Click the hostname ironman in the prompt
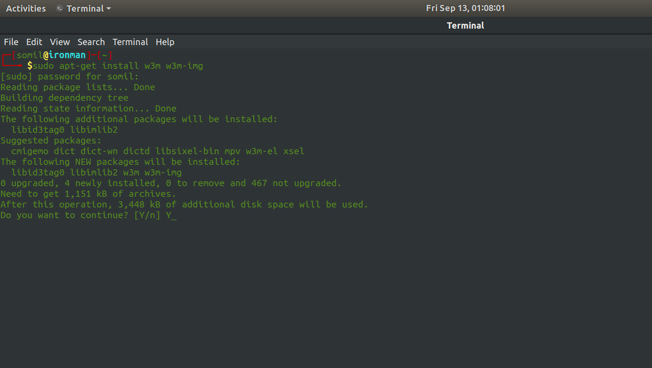Viewport: 652px width, 368px height. 67,55
